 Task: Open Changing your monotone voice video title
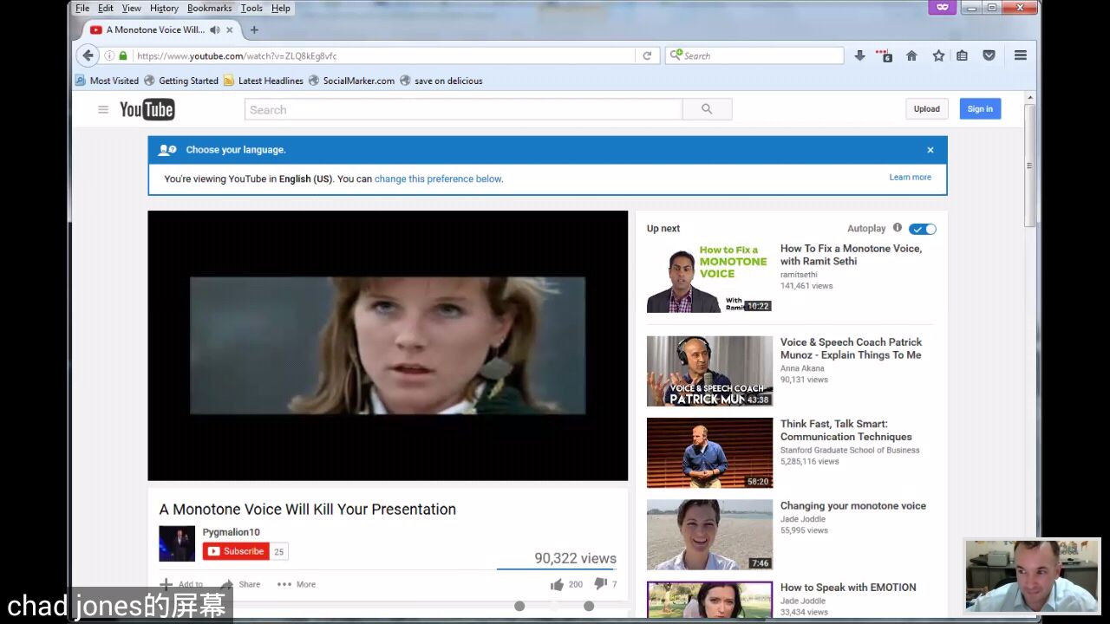click(853, 505)
